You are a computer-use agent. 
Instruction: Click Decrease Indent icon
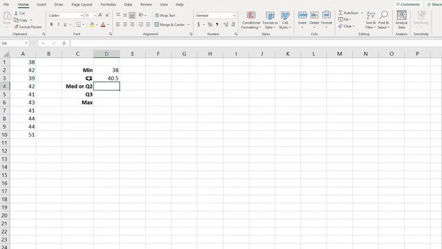point(141,25)
